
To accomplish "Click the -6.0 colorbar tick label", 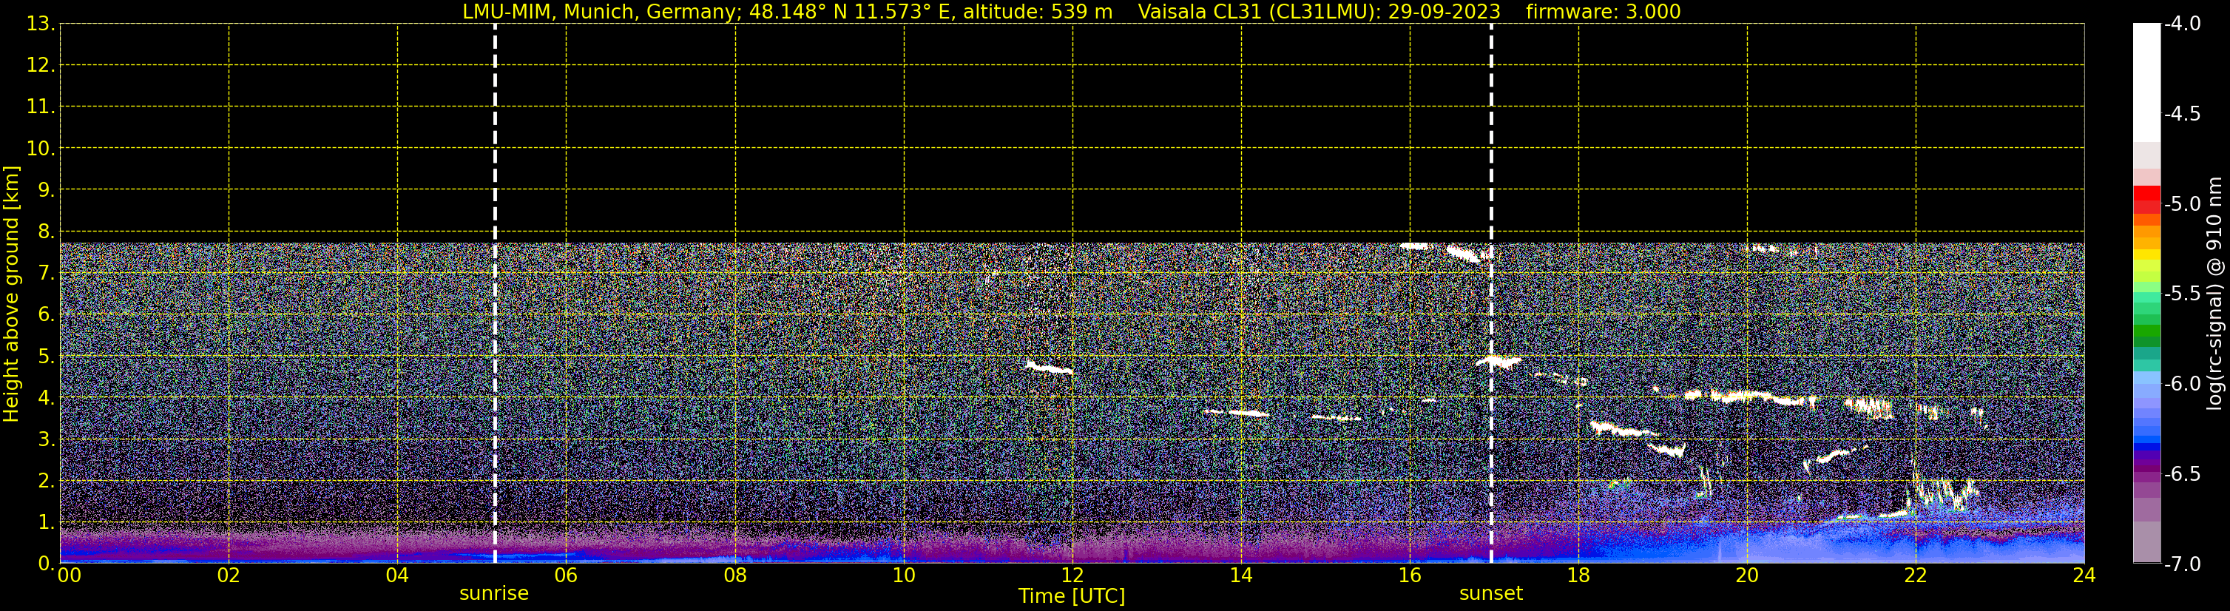I will pos(2181,383).
